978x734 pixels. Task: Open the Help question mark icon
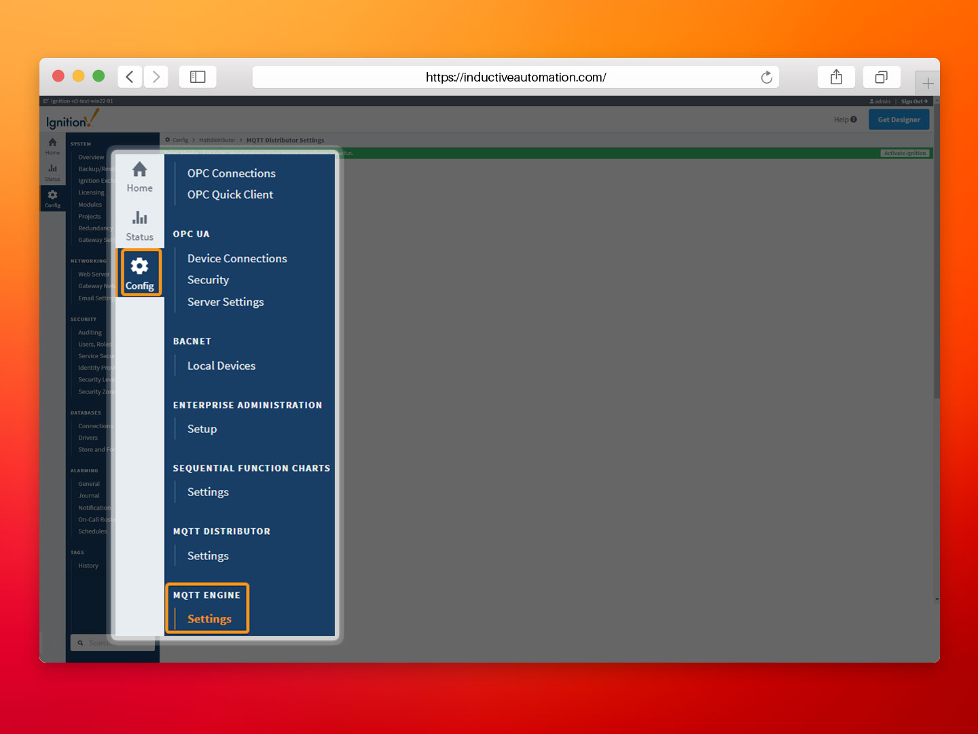(x=854, y=119)
